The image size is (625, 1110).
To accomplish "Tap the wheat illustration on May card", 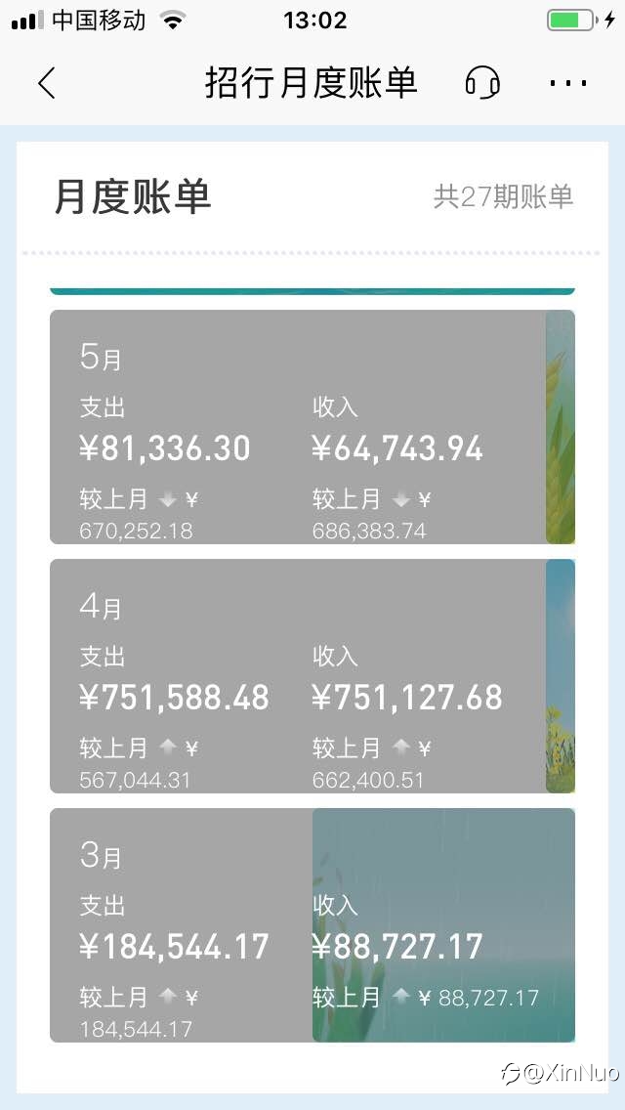I will coord(561,427).
